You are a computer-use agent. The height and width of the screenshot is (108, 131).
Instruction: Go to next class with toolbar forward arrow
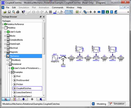[95, 12]
